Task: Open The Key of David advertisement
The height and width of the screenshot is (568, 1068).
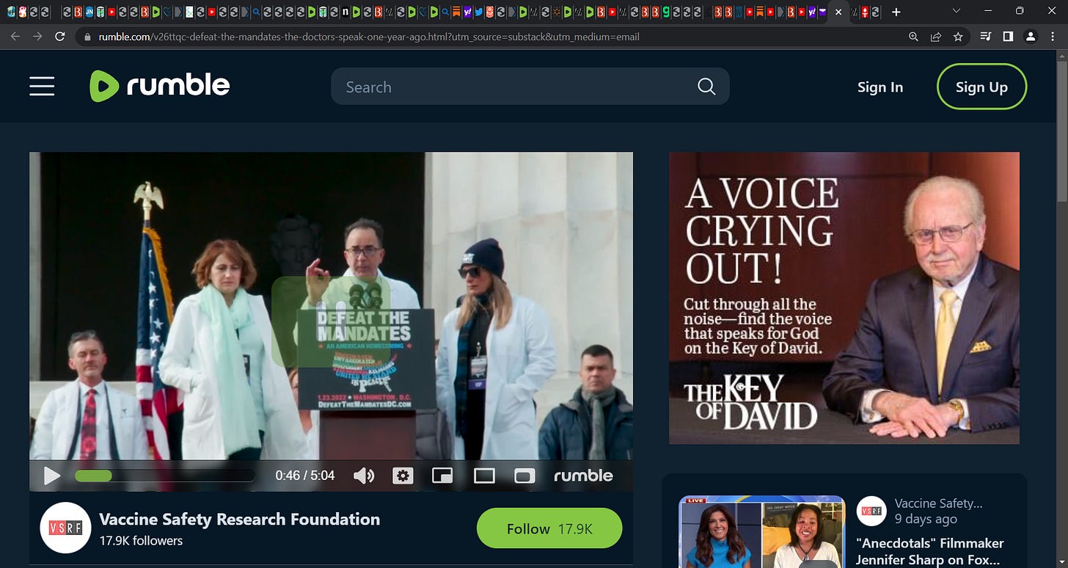Action: click(844, 298)
